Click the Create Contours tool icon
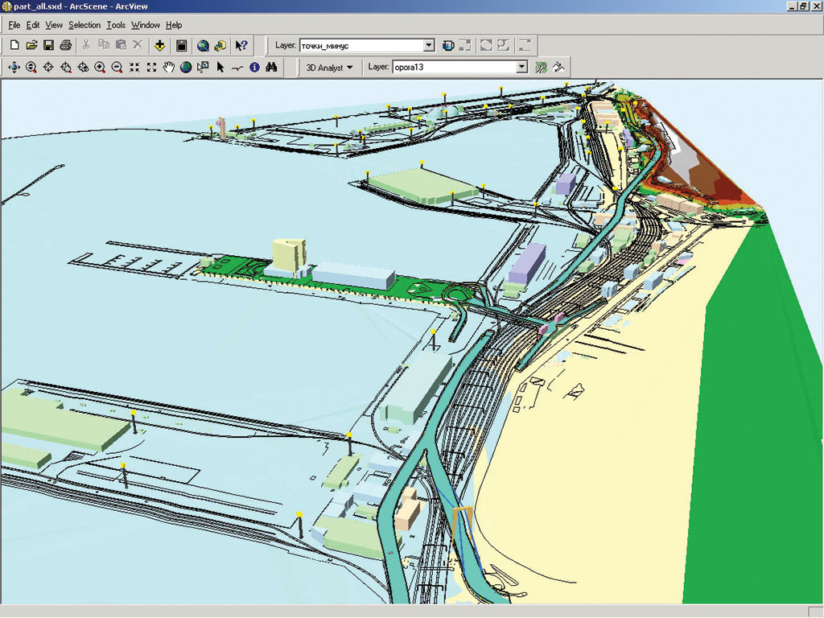The image size is (824, 618). (542, 68)
